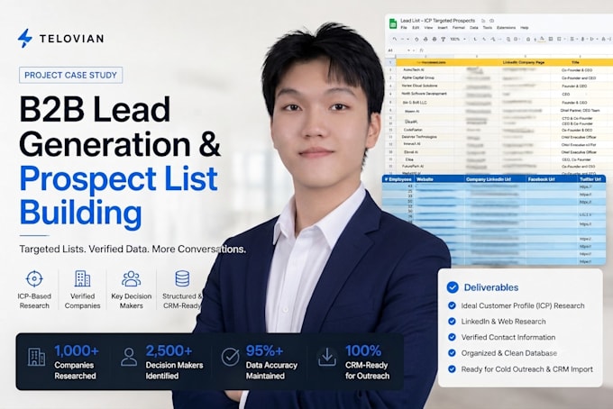Click the check beside Ideal Customer Profile (ICP) Research
The image size is (613, 409).
pos(452,305)
